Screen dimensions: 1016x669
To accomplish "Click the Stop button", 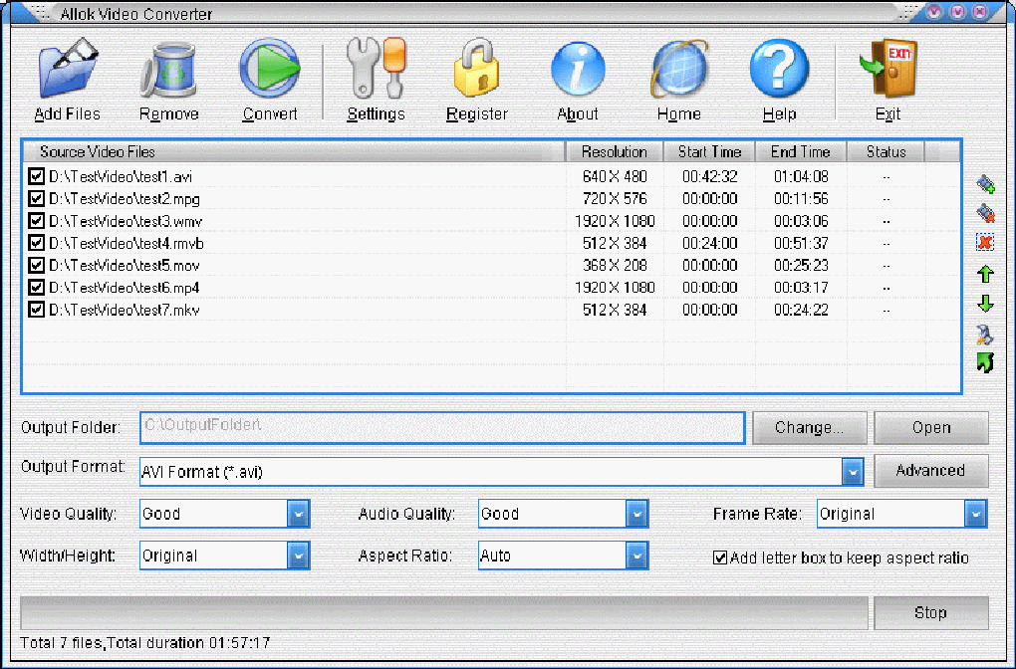I will [931, 612].
